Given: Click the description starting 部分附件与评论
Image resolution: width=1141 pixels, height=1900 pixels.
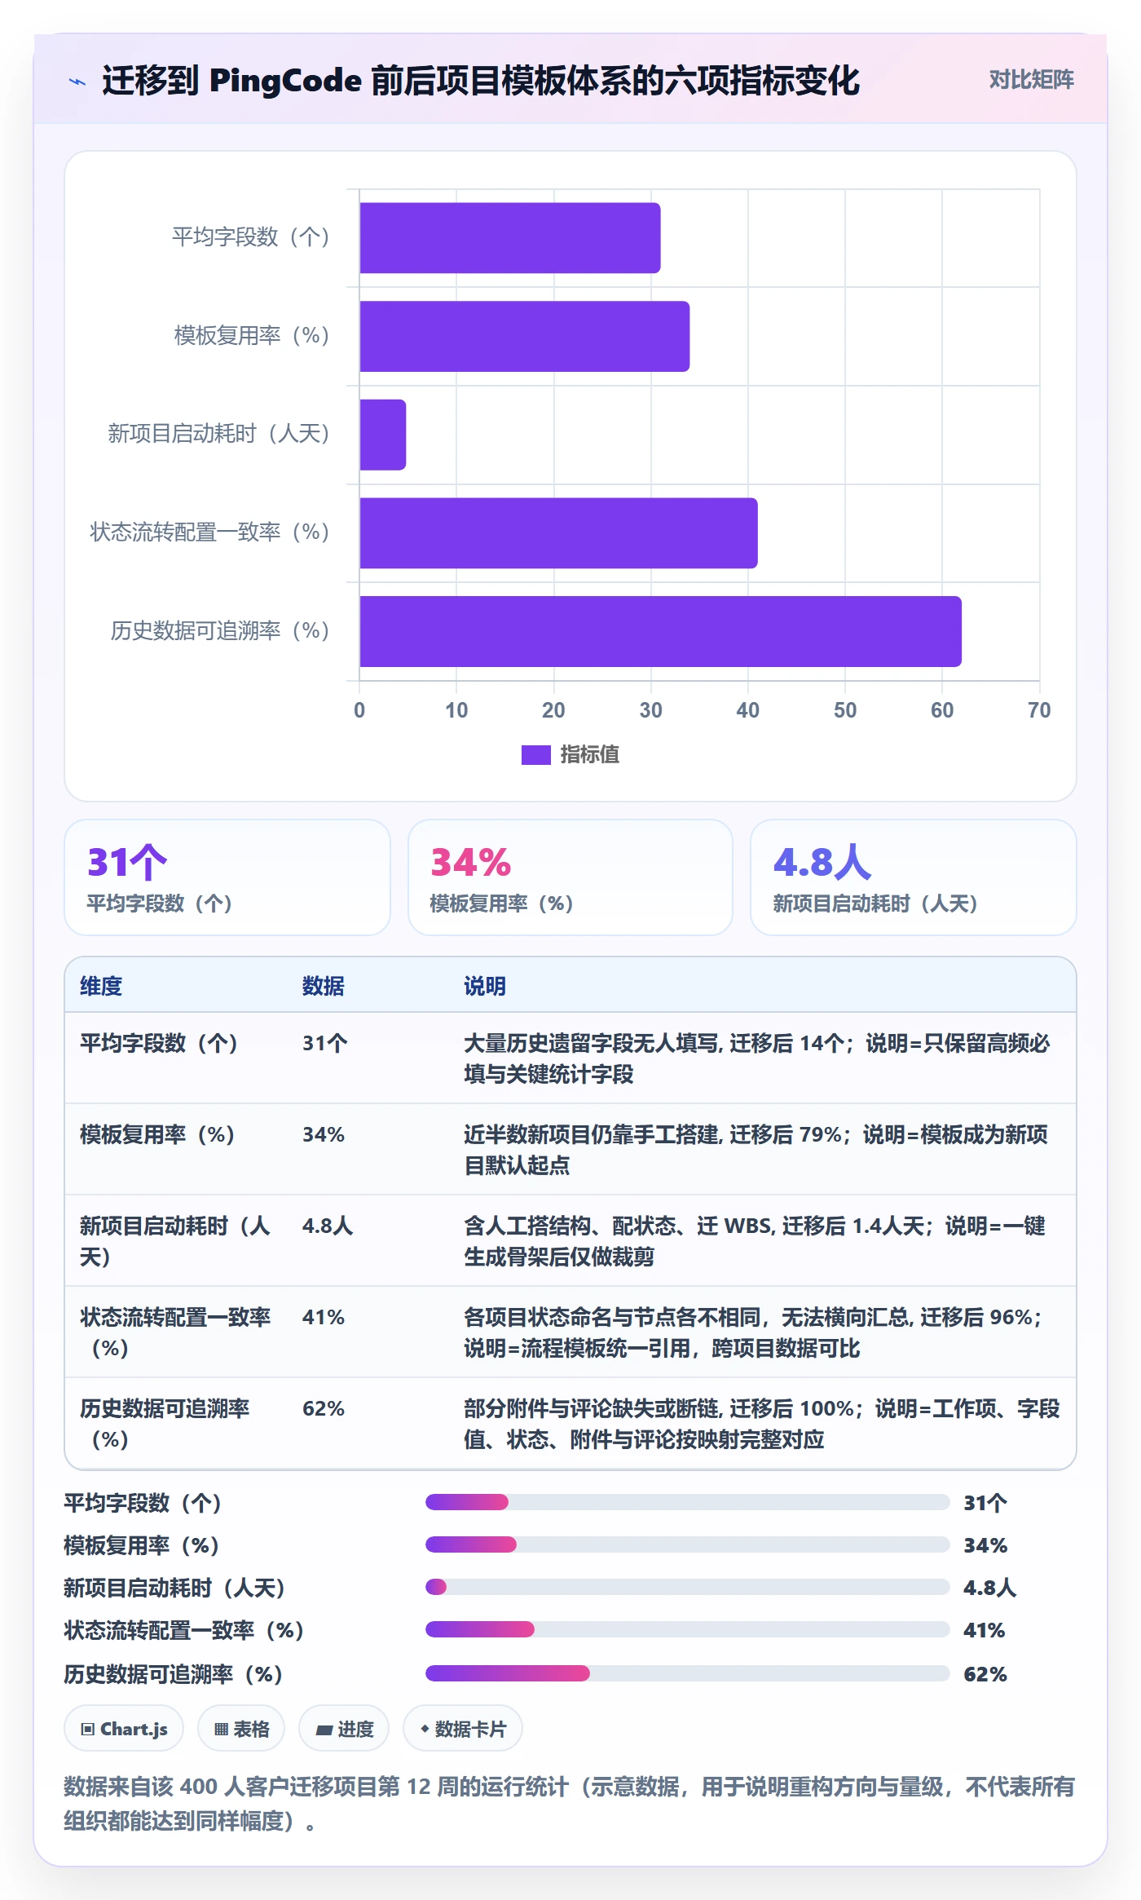Looking at the screenshot, I should click(x=762, y=1424).
